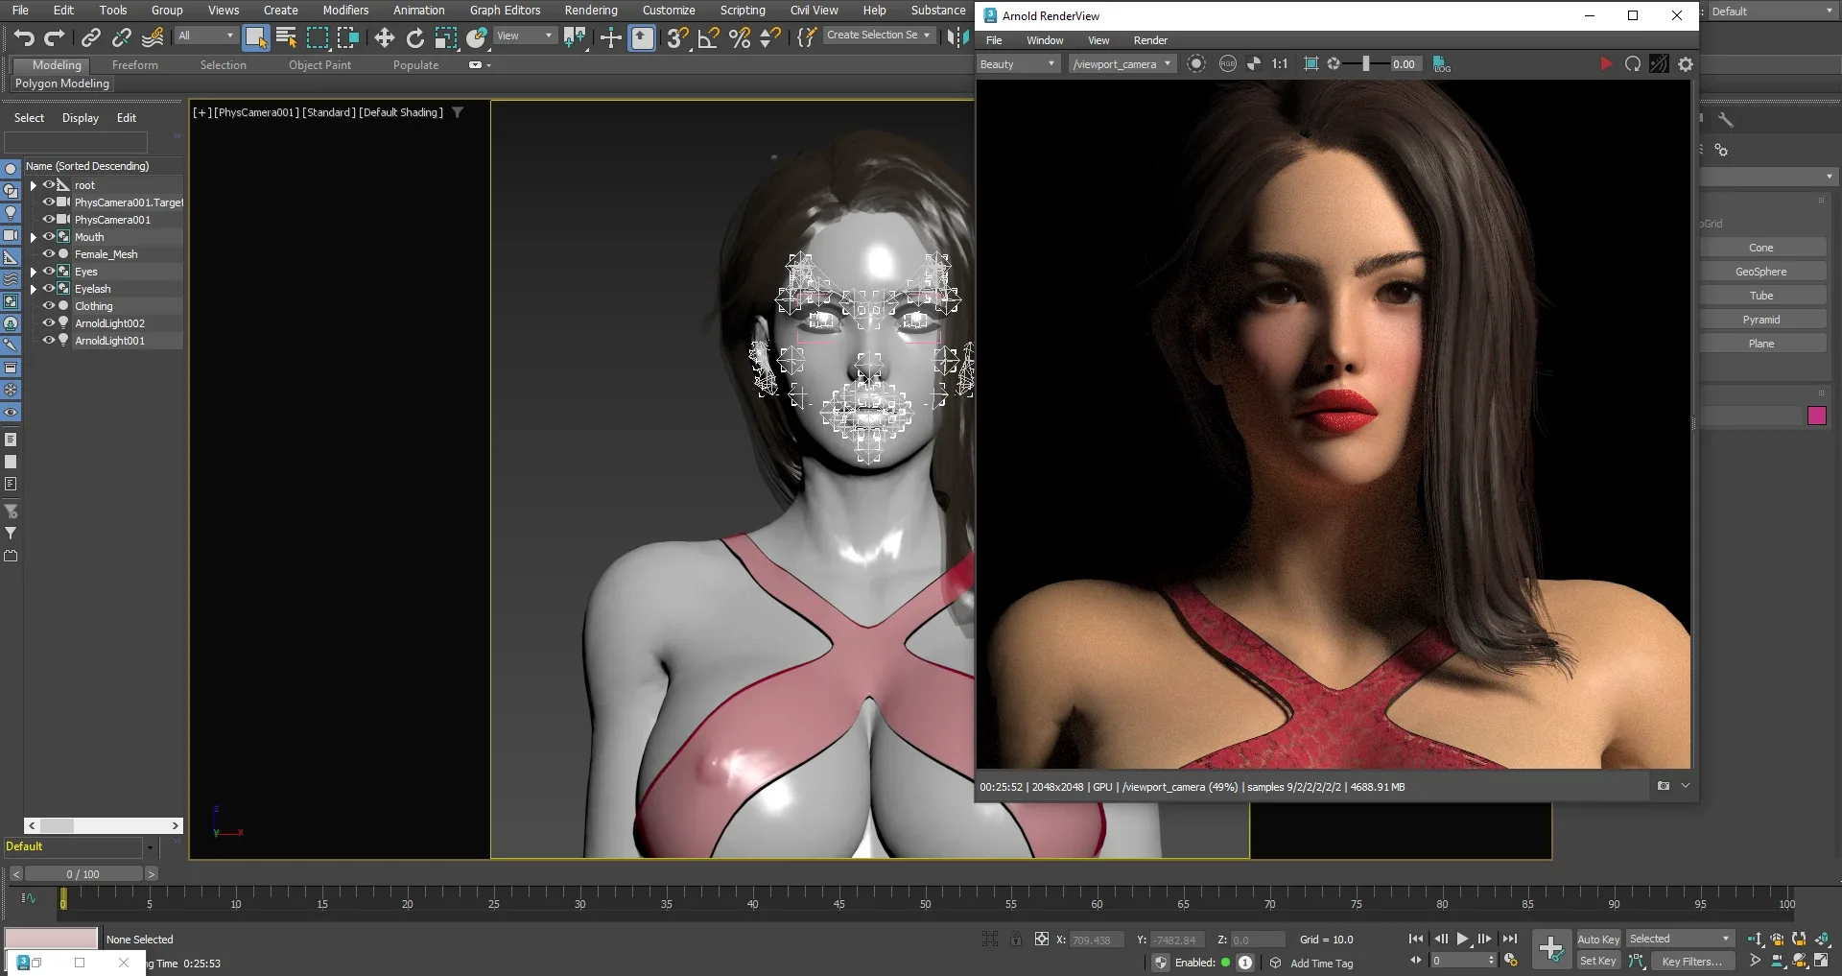Create a Pyramid primitive button
1842x976 pixels.
pyautogui.click(x=1761, y=320)
